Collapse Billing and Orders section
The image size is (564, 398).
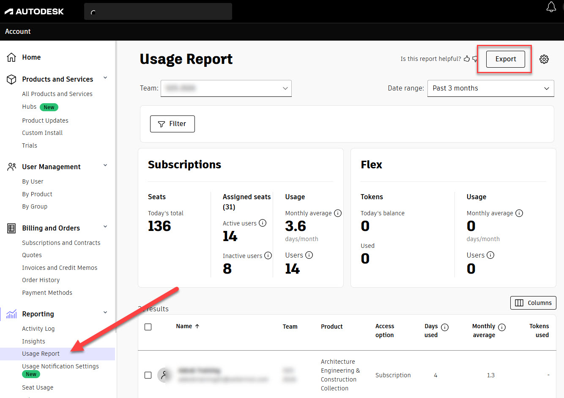[x=105, y=227]
